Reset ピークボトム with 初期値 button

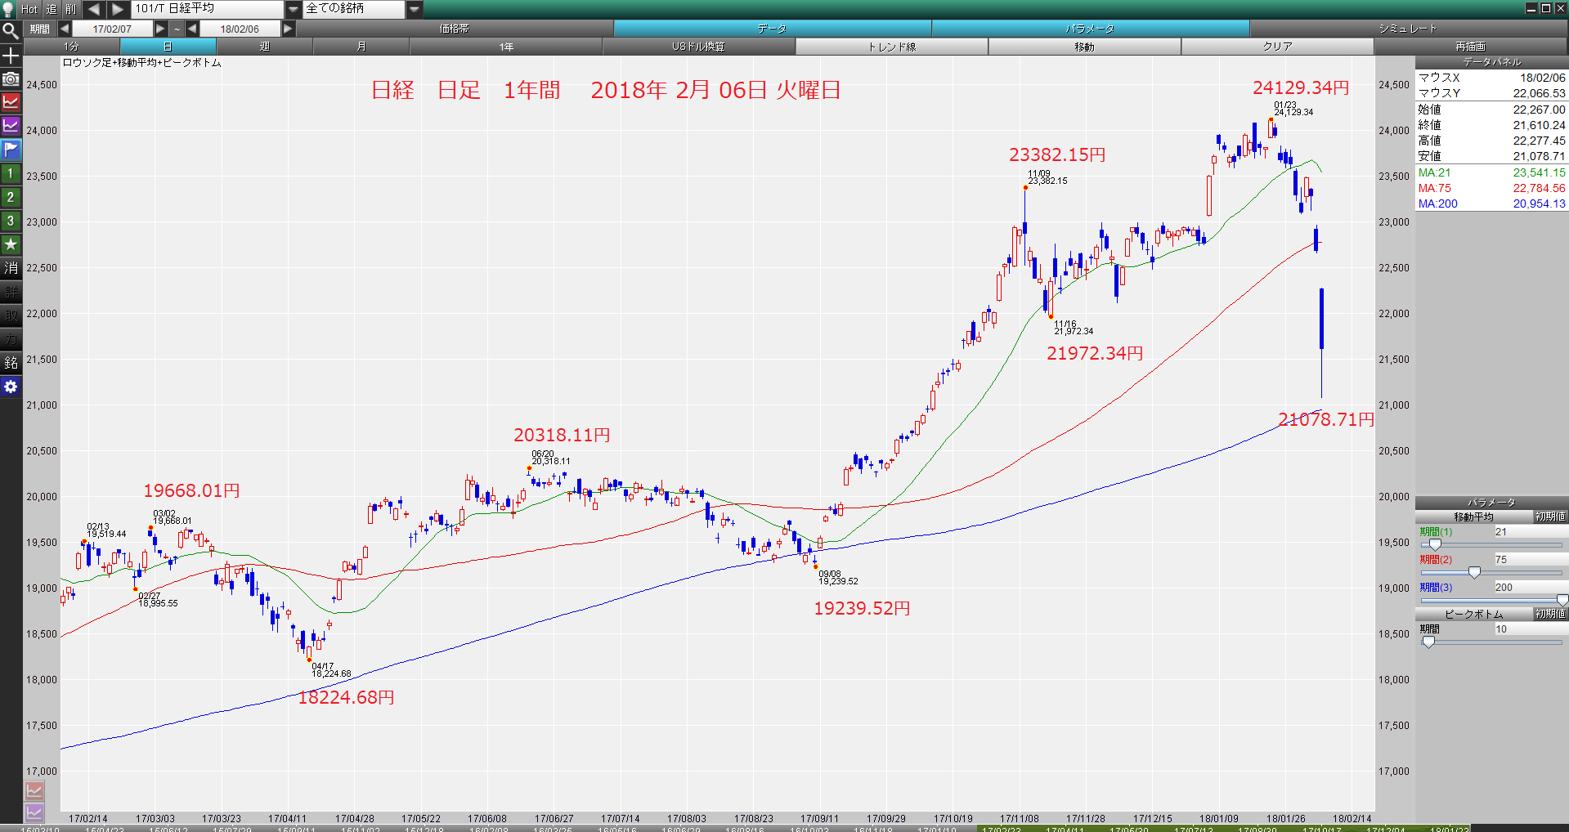coord(1549,614)
